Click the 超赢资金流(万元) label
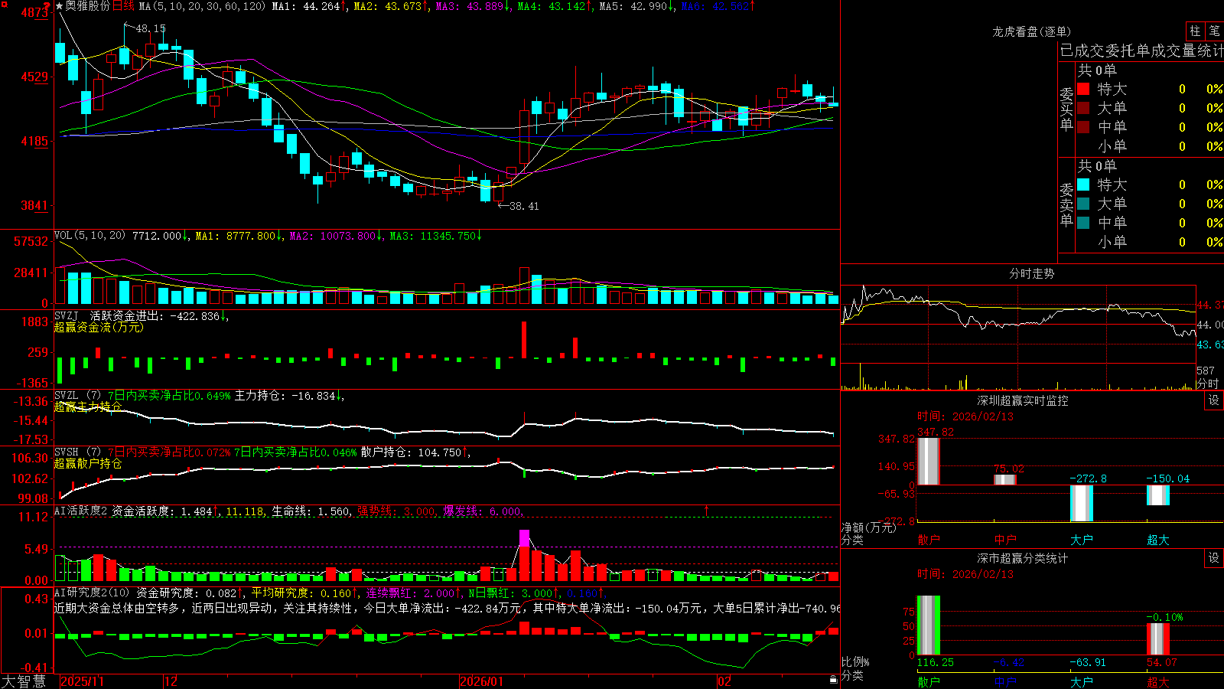 coord(99,327)
